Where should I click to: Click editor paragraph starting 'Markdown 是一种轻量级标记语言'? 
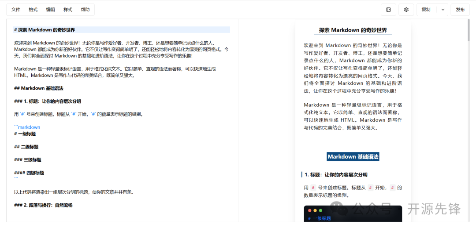[x=115, y=72]
